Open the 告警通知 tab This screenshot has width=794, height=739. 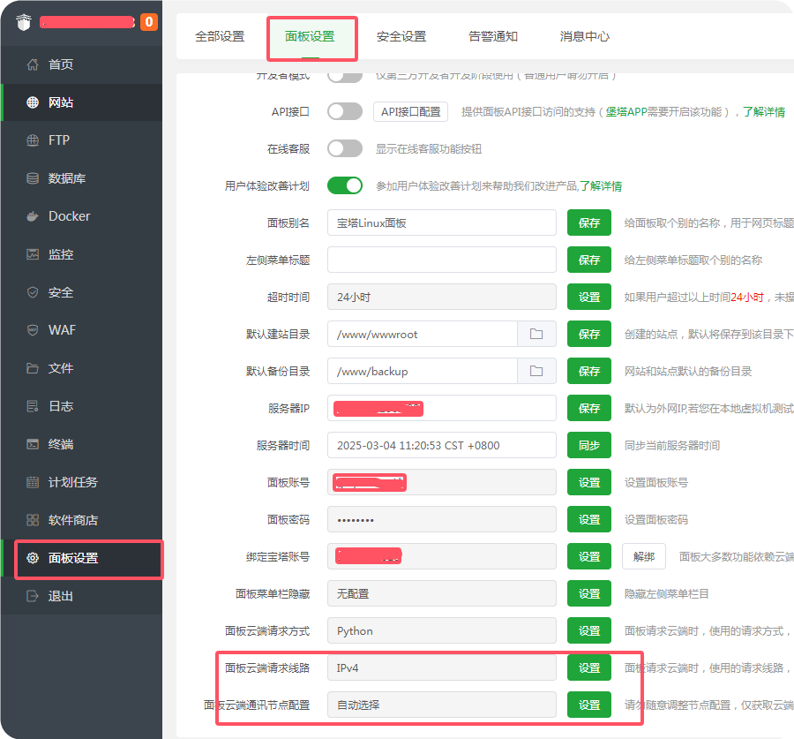(493, 36)
